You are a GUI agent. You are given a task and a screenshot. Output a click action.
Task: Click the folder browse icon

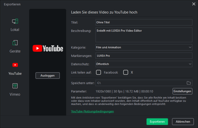(188, 83)
